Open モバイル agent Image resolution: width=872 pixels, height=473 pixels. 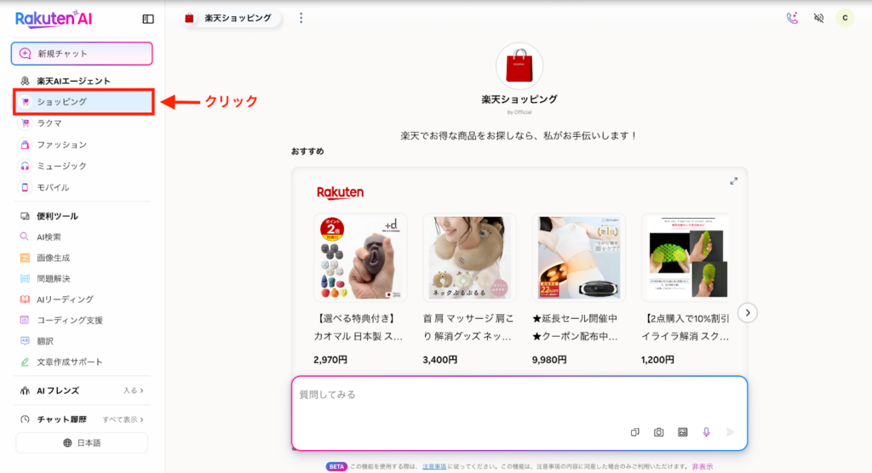click(54, 187)
